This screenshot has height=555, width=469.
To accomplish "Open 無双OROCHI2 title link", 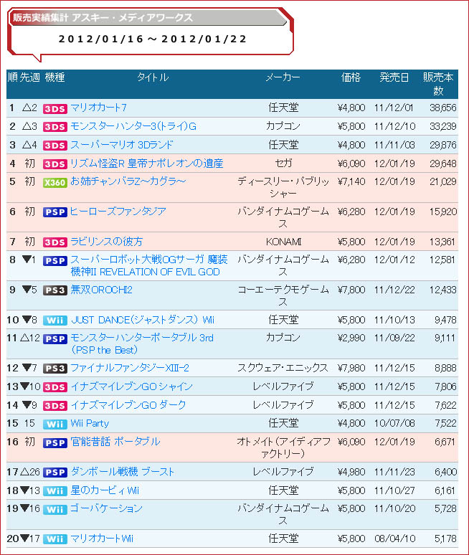I will 102,290.
